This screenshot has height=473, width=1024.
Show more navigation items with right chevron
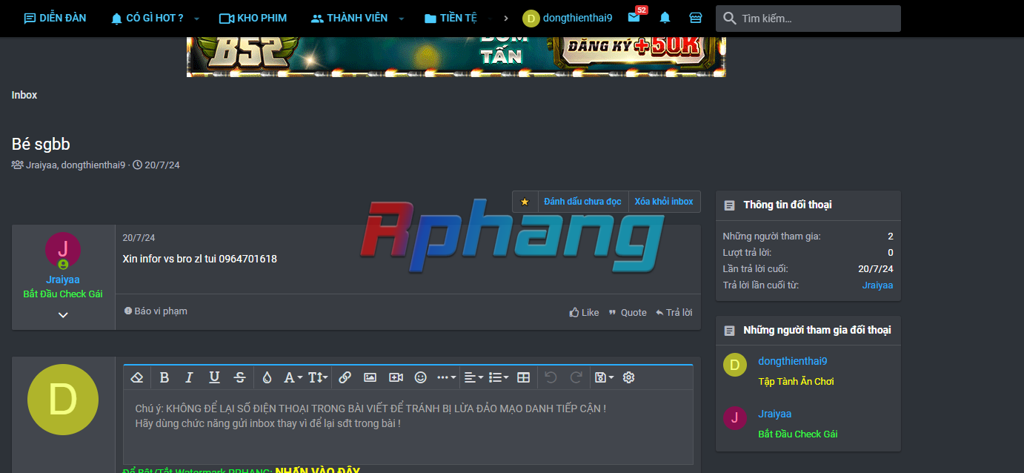(506, 18)
